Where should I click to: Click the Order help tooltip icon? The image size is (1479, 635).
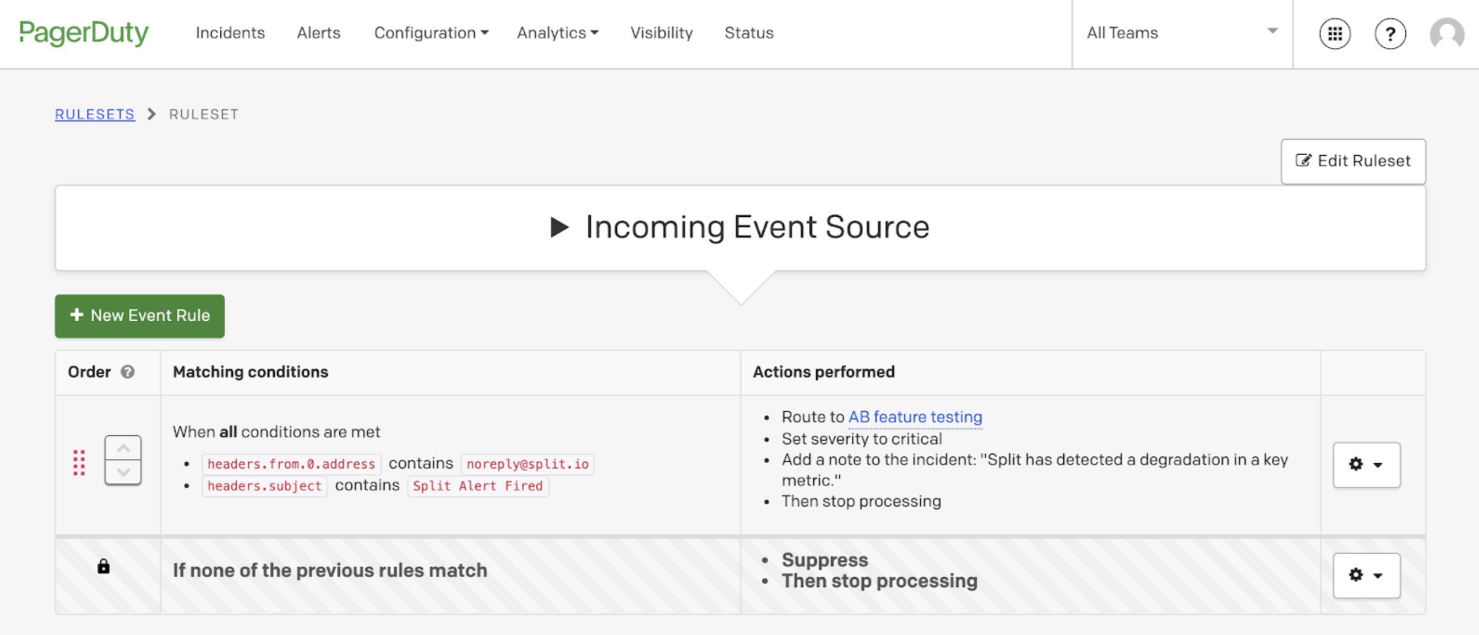point(127,372)
